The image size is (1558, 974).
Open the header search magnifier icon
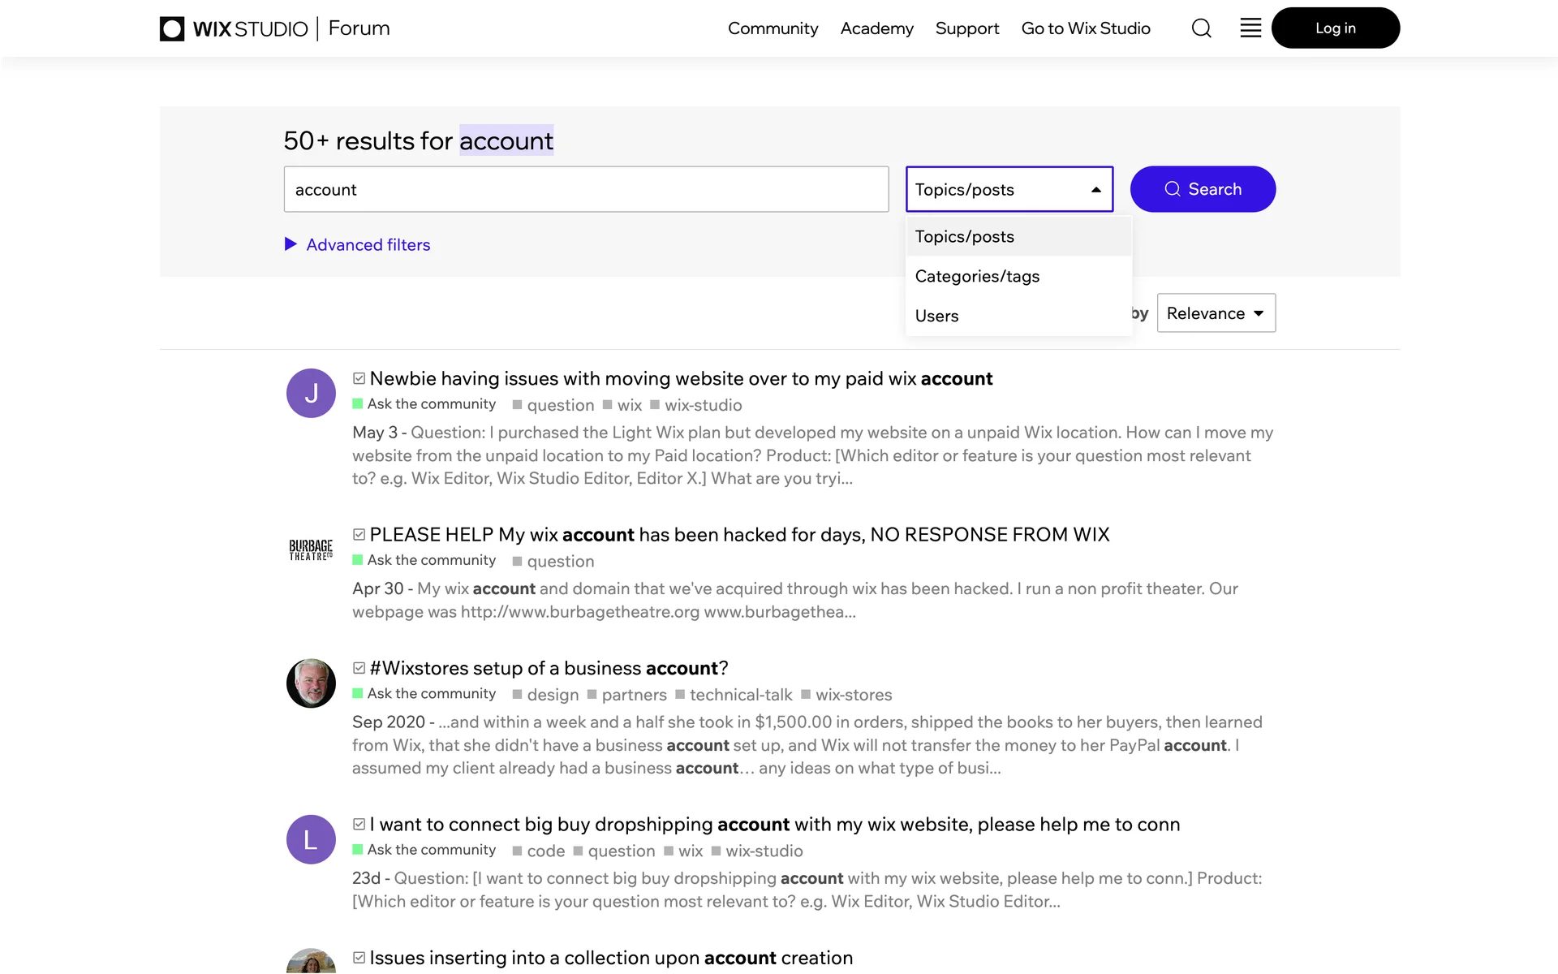click(x=1201, y=28)
